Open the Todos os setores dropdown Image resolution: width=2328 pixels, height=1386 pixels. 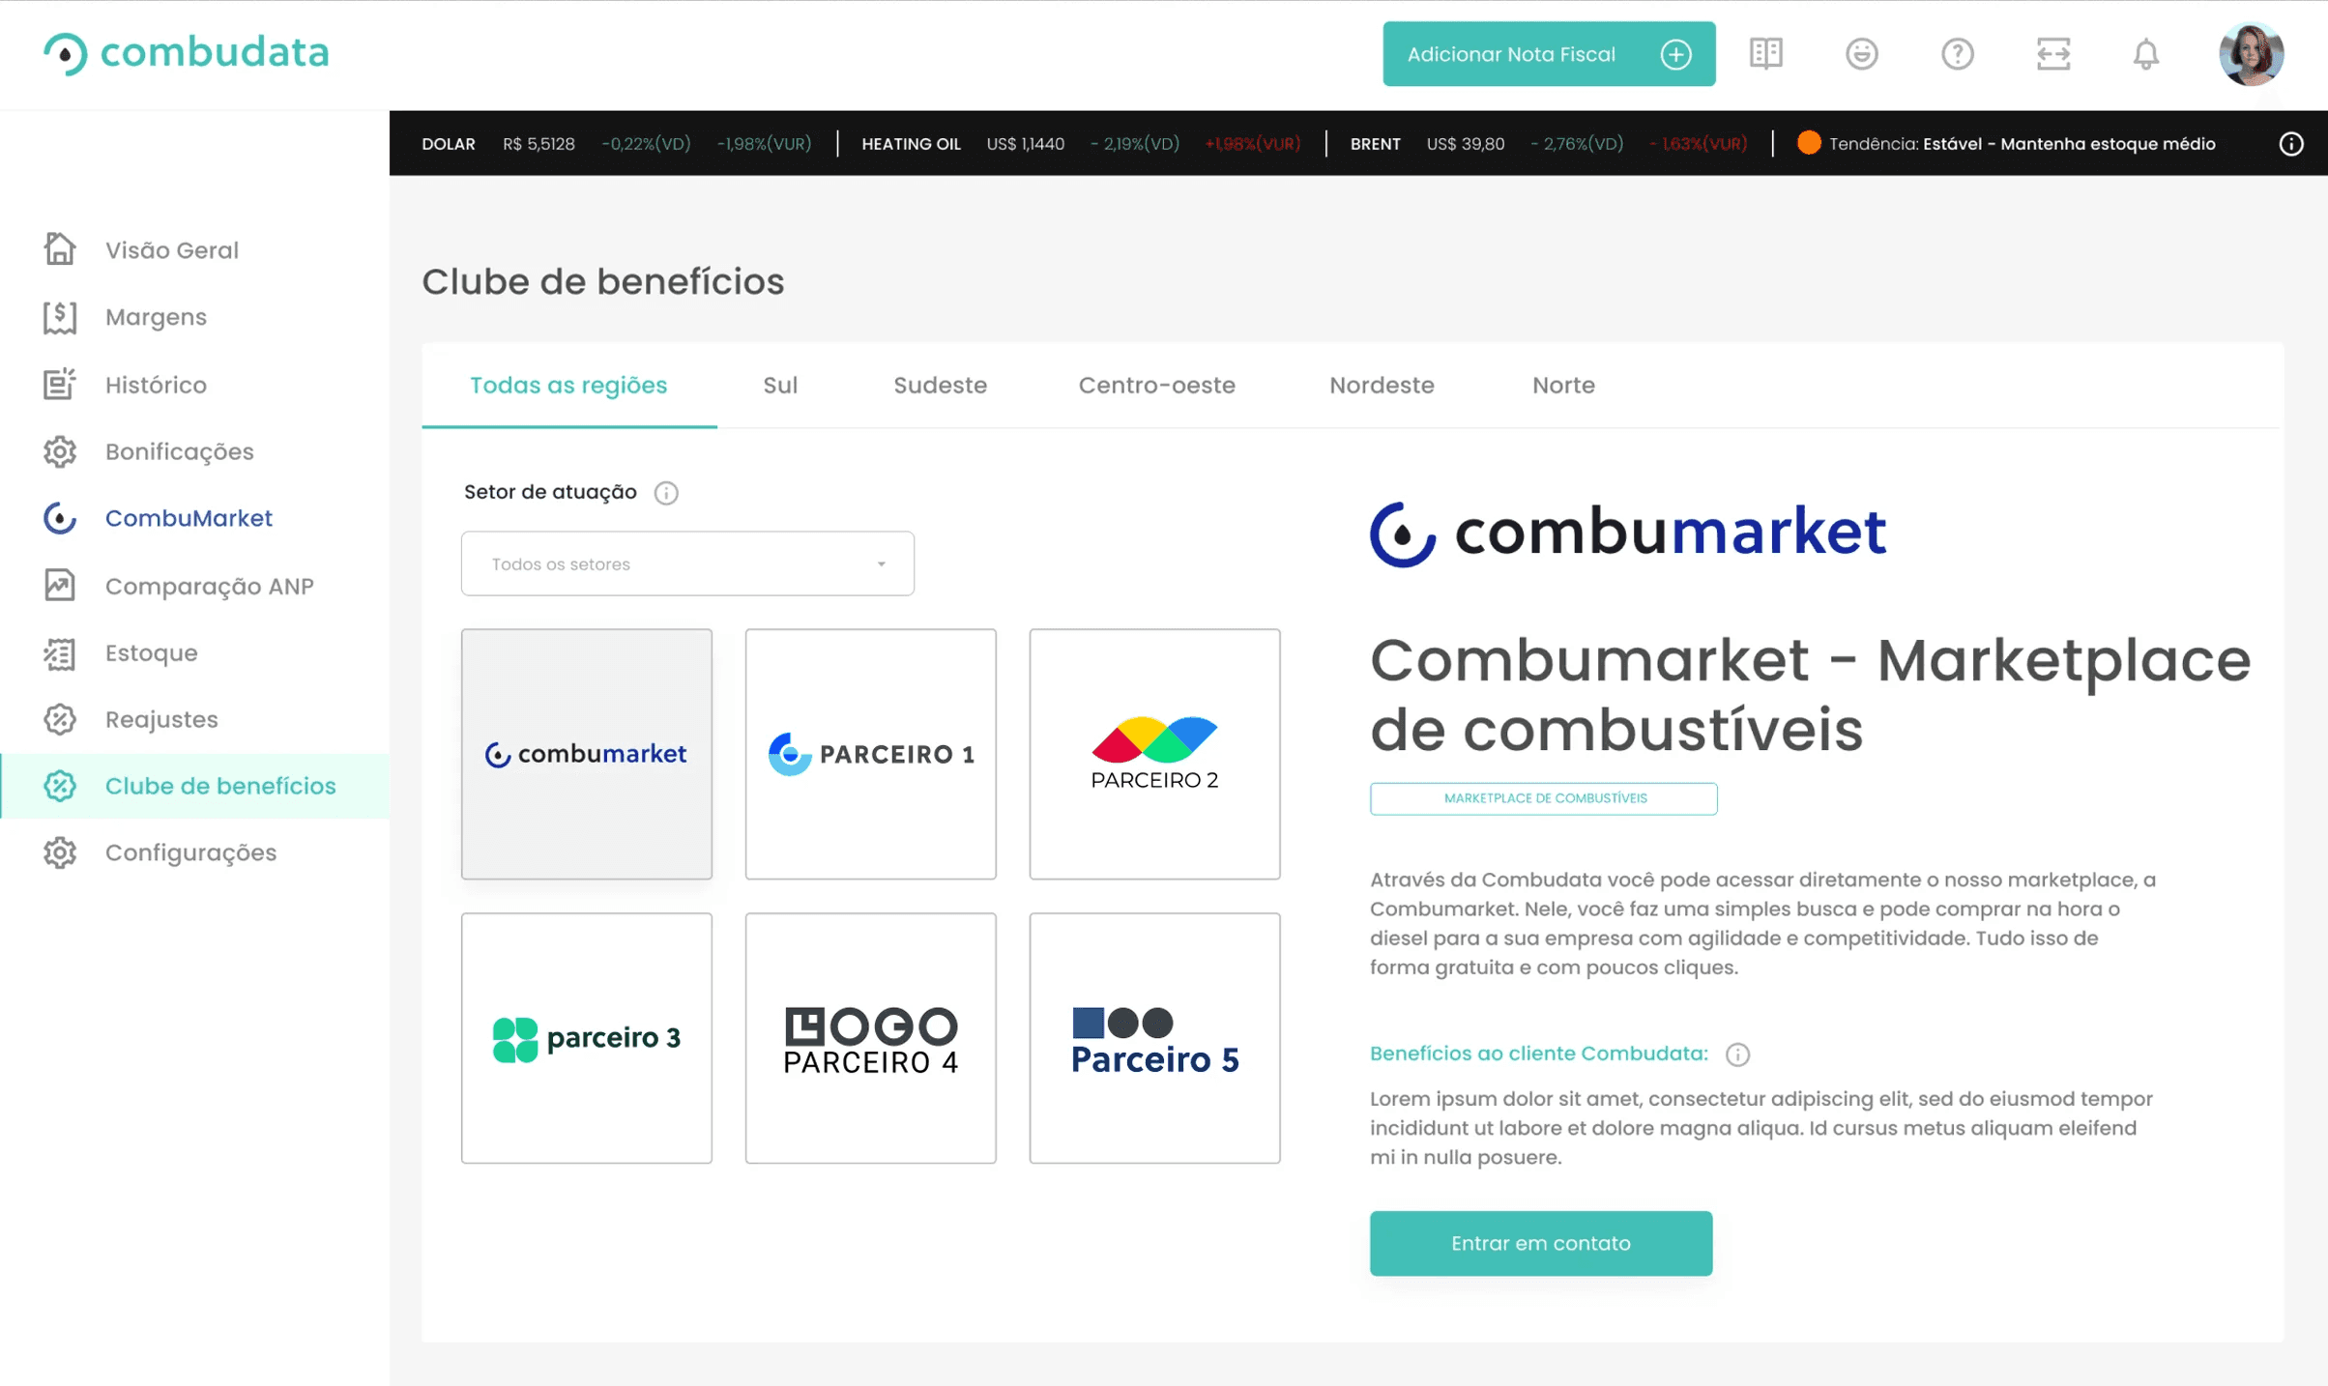click(x=686, y=563)
